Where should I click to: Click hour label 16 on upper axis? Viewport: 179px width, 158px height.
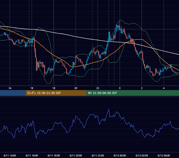tap(32, 88)
